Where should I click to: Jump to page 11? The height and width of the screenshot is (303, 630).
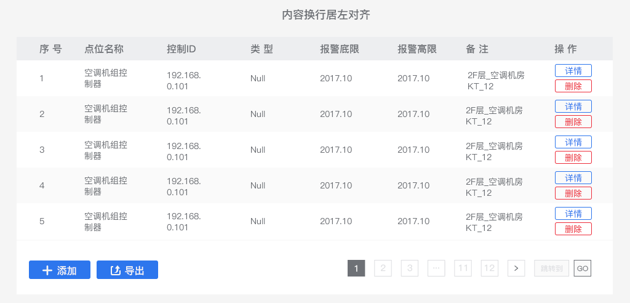click(x=463, y=268)
